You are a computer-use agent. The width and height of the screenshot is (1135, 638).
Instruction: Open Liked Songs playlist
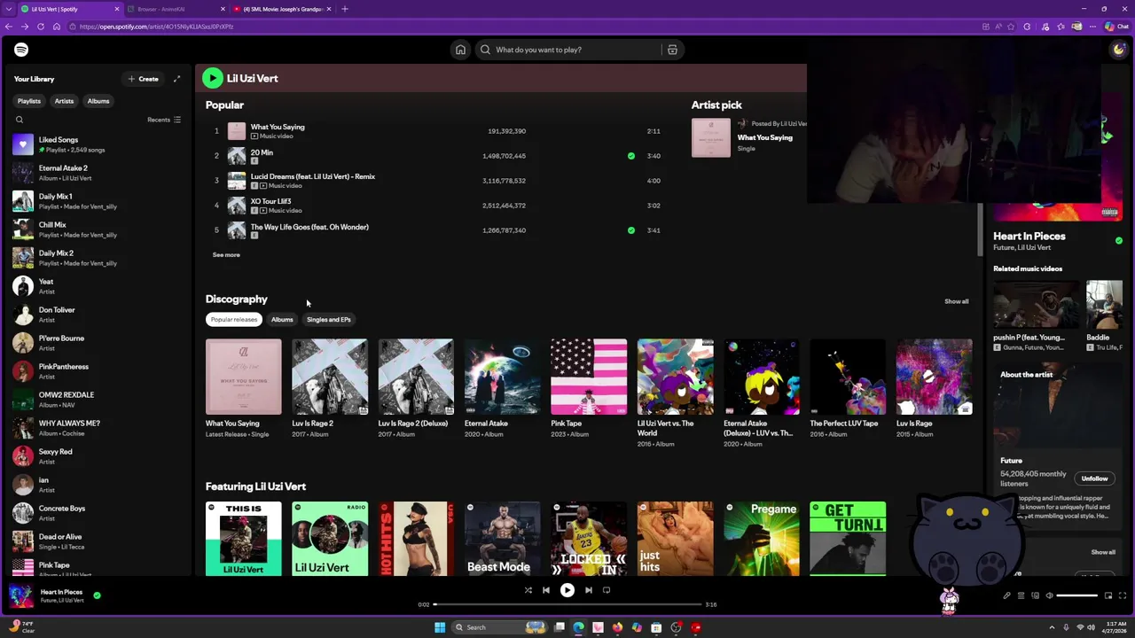98,144
